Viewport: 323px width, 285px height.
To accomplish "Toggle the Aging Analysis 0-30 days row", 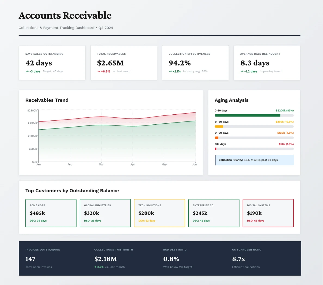I will click(254, 113).
